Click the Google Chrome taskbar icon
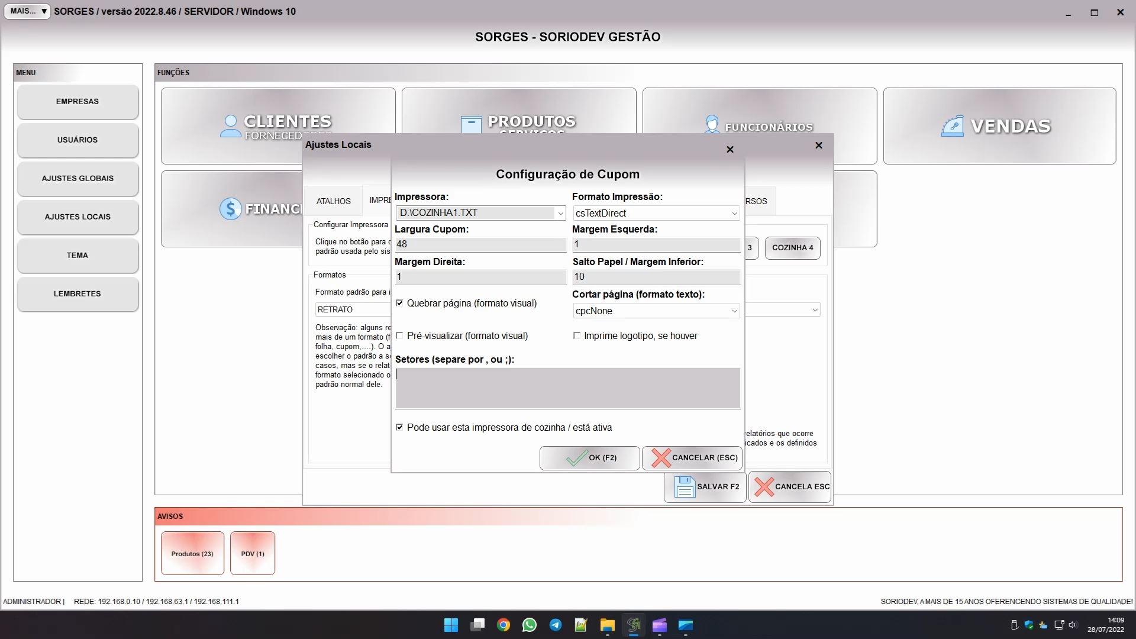Viewport: 1136px width, 639px height. 504,625
